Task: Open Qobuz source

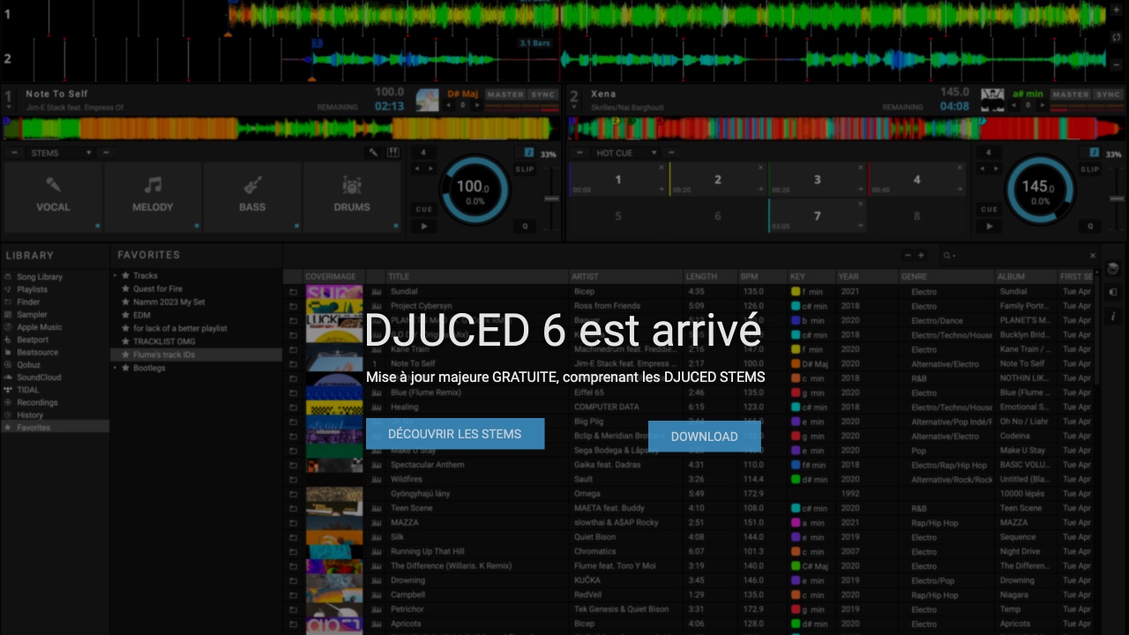Action: 28,365
